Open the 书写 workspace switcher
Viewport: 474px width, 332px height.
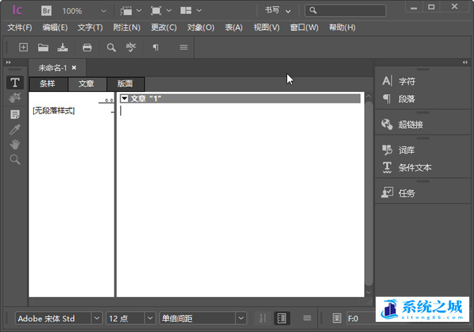[278, 11]
